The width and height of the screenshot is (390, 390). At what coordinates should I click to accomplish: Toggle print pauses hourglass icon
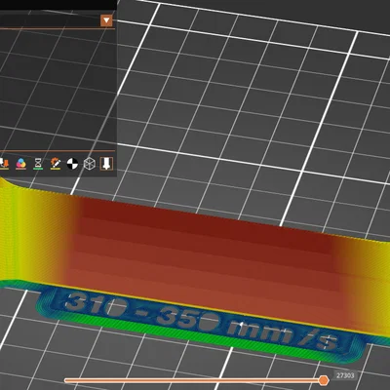click(x=38, y=164)
